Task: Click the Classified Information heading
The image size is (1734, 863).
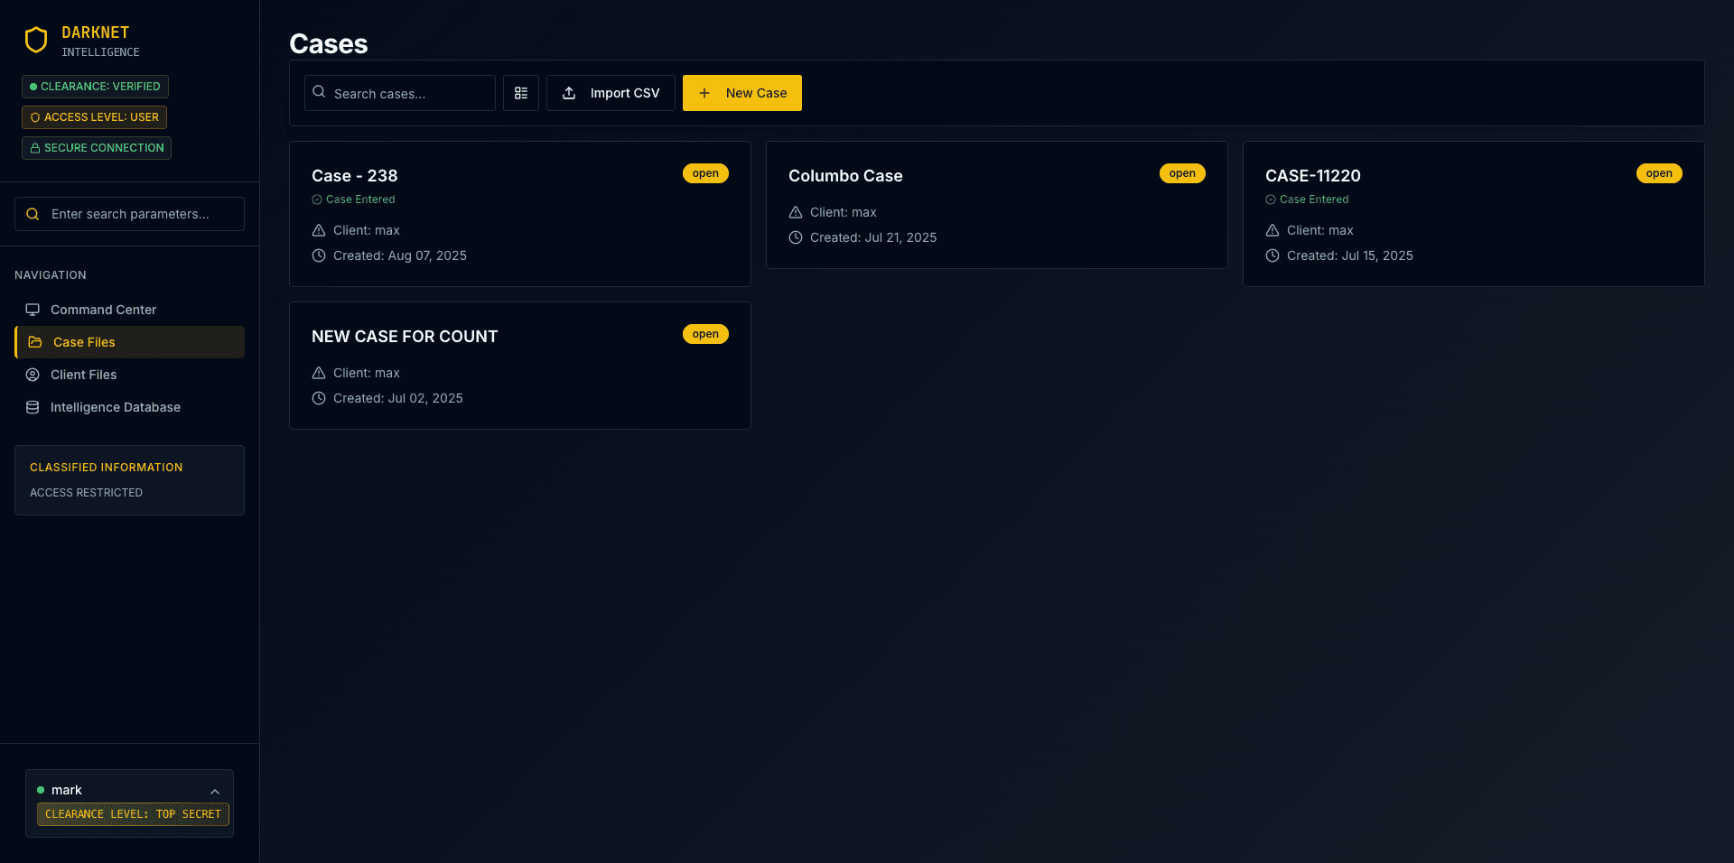Action: pyautogui.click(x=107, y=468)
